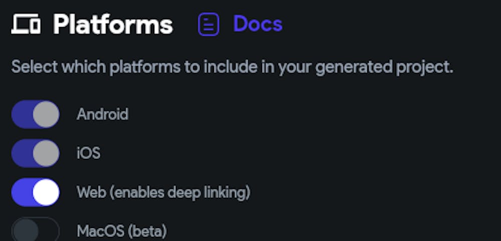Disable the Web deep linking switch
This screenshot has height=241, width=501.
pos(35,192)
